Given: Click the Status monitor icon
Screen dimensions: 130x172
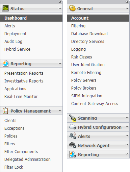Looking at the screenshot, I should (5, 8).
